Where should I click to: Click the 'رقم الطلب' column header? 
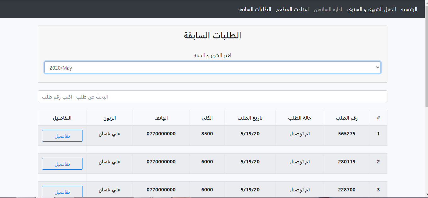[x=347, y=117]
